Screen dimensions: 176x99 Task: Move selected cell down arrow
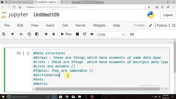tap(54, 34)
